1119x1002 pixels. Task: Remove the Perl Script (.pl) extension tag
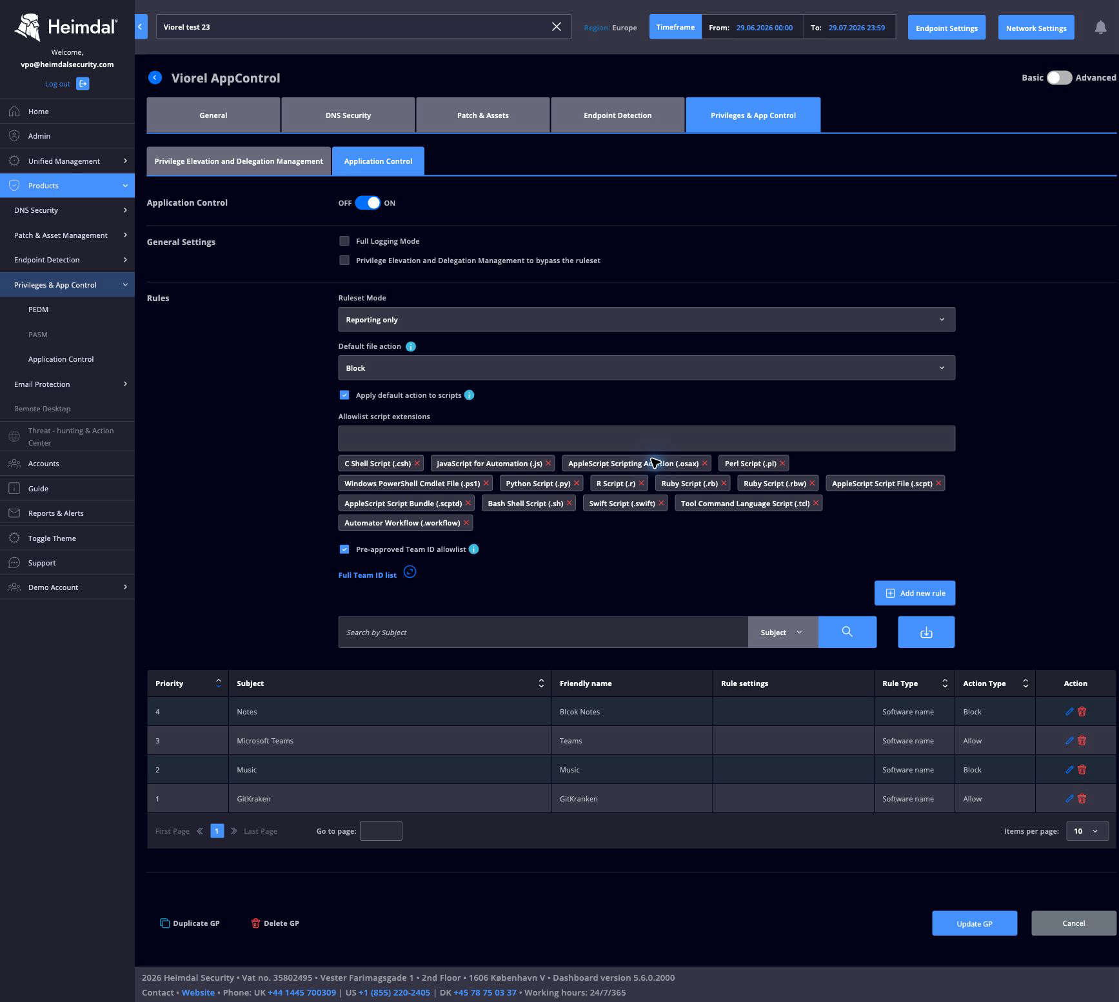tap(782, 464)
